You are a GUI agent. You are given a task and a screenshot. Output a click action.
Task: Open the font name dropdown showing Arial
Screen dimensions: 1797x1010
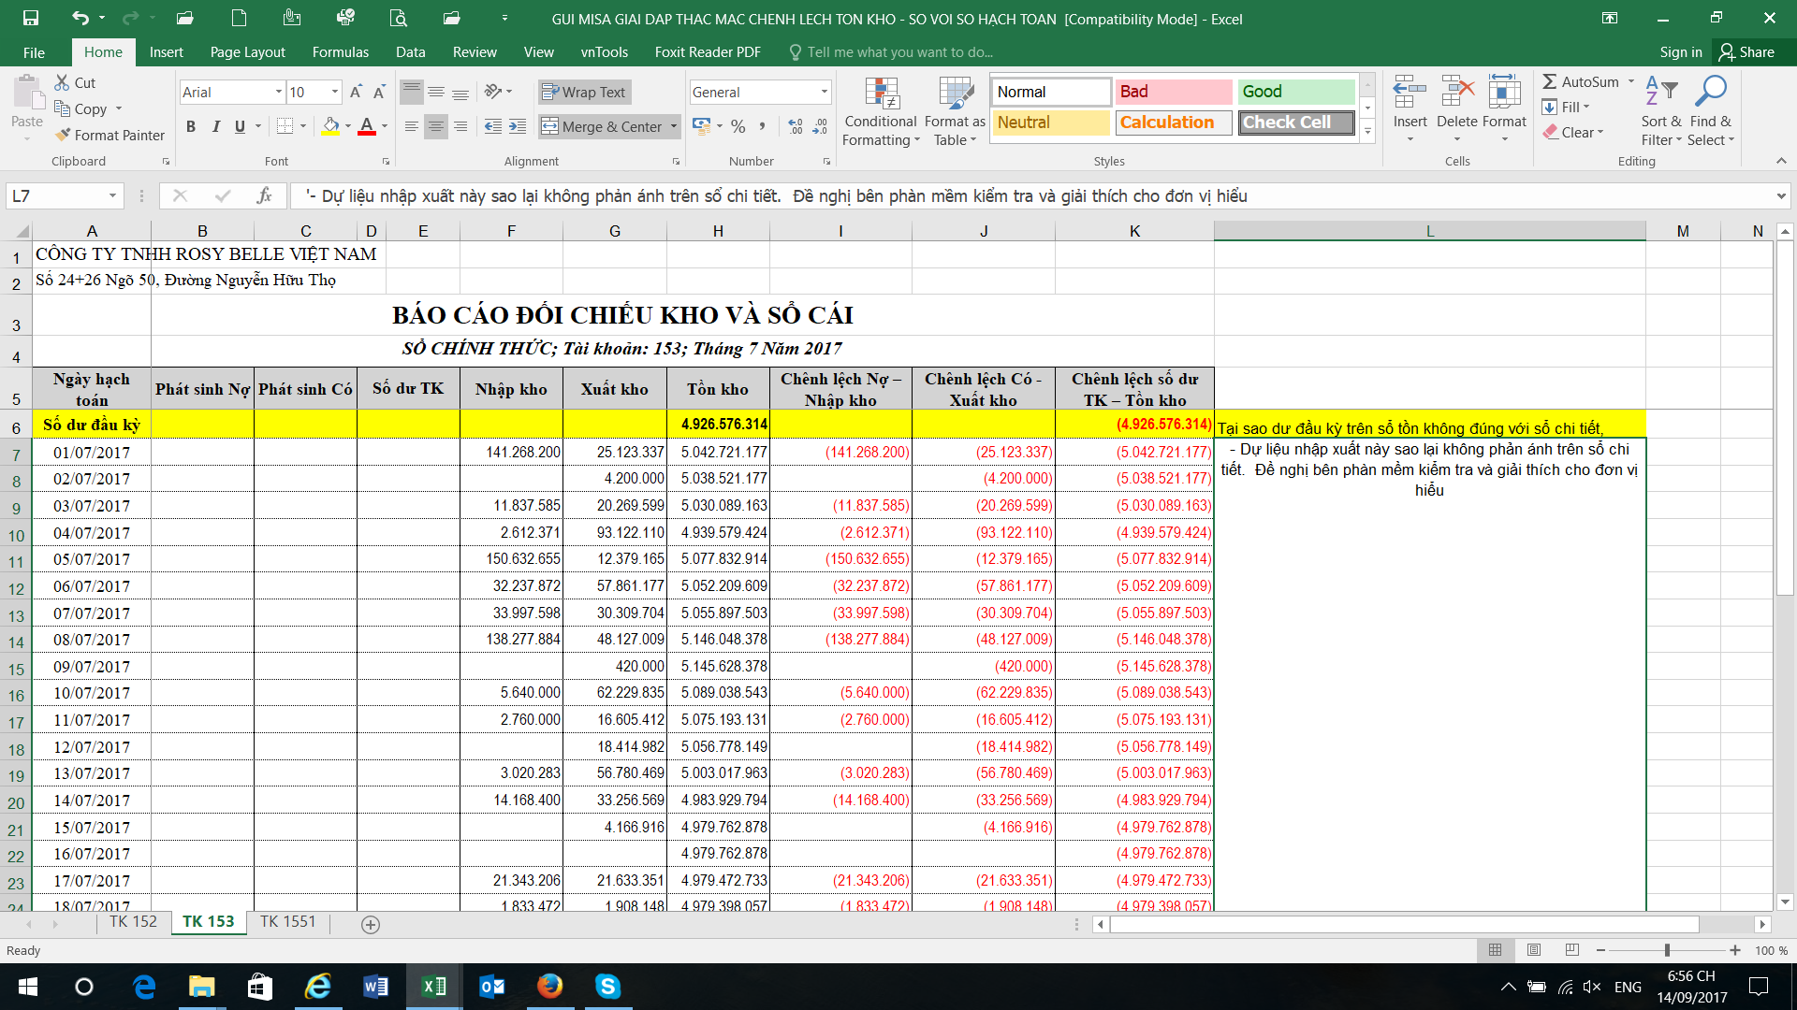coord(278,92)
